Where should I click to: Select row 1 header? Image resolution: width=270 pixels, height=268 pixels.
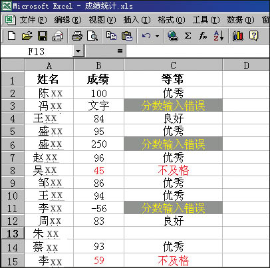pyautogui.click(x=13, y=79)
